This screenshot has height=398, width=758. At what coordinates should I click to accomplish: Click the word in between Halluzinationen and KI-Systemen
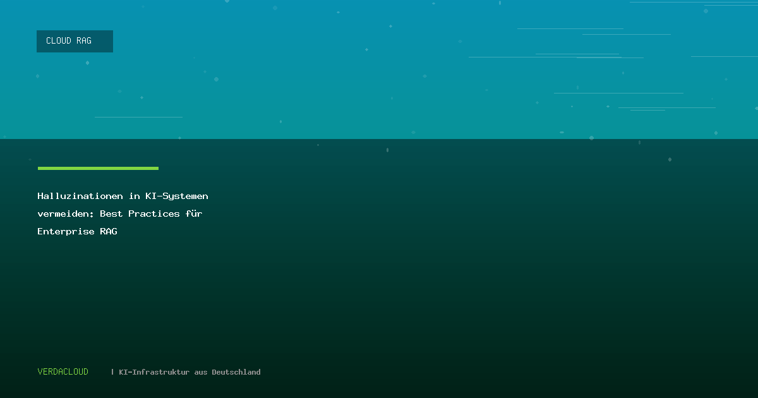(134, 196)
